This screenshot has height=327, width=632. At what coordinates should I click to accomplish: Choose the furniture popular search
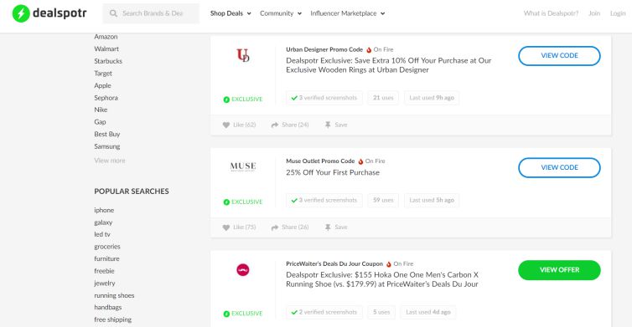point(106,258)
